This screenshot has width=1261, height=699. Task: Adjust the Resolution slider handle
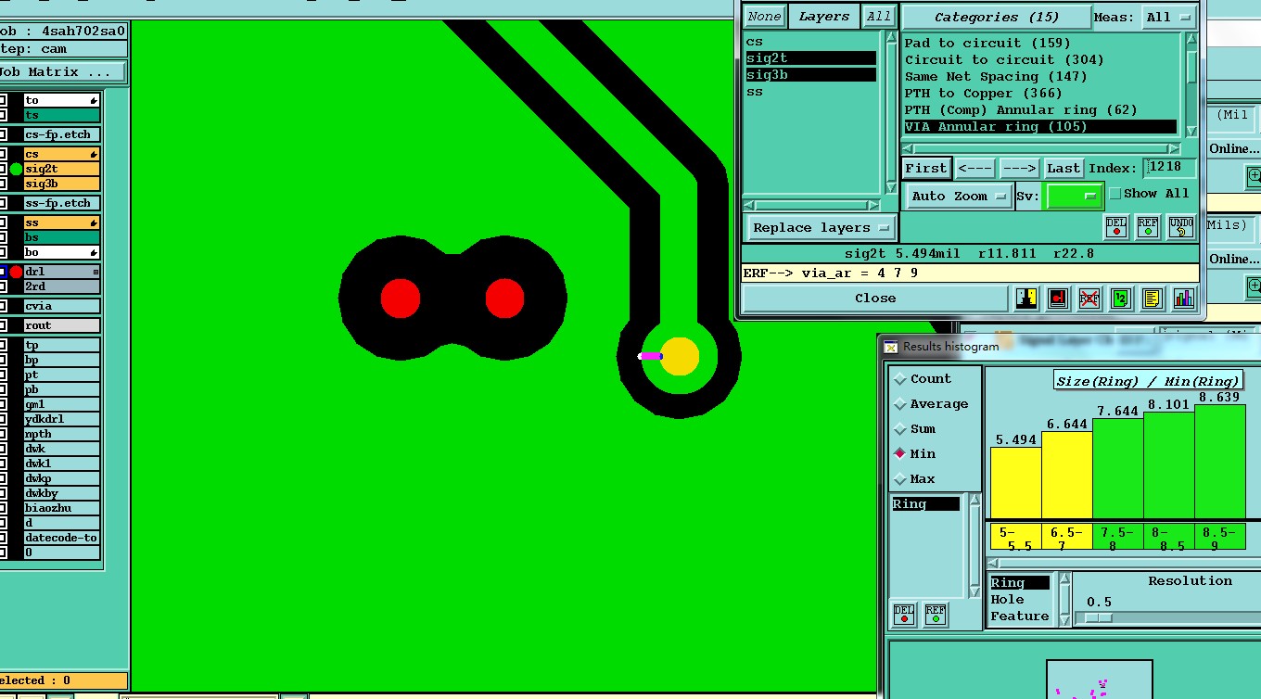1098,617
